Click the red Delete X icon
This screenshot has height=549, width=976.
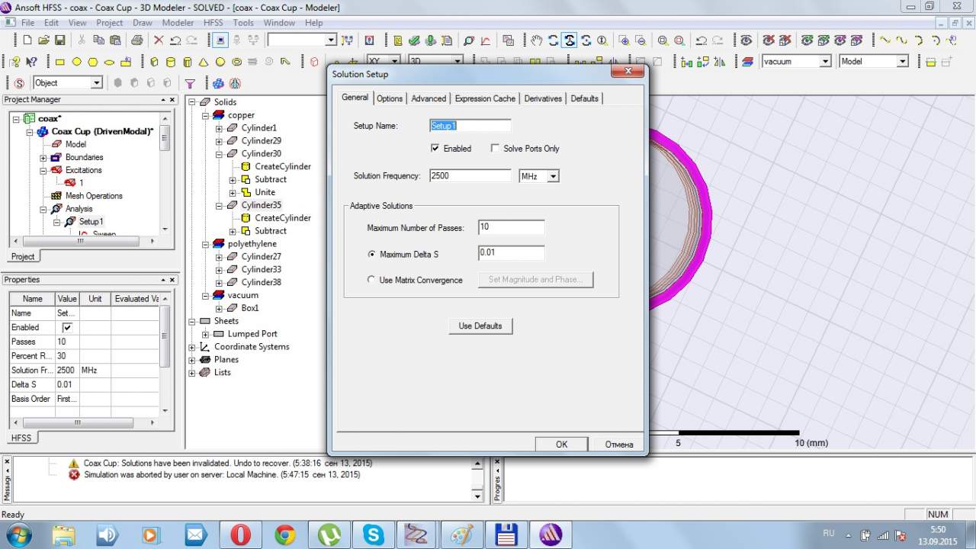(x=159, y=40)
